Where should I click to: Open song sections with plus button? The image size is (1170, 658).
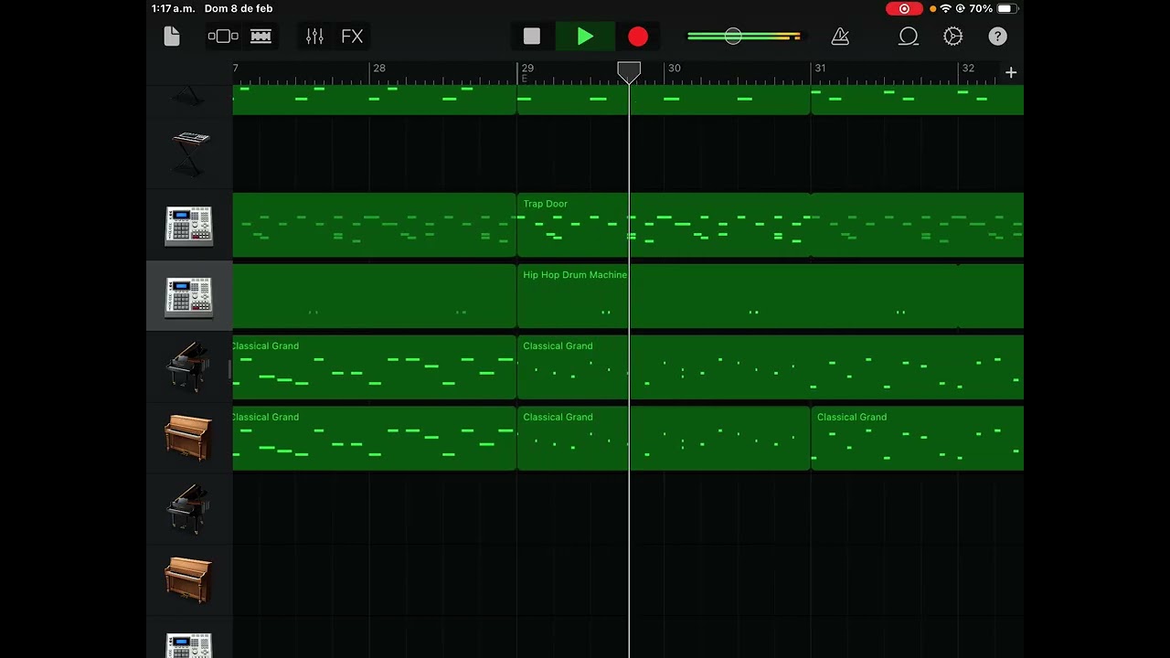[1011, 72]
